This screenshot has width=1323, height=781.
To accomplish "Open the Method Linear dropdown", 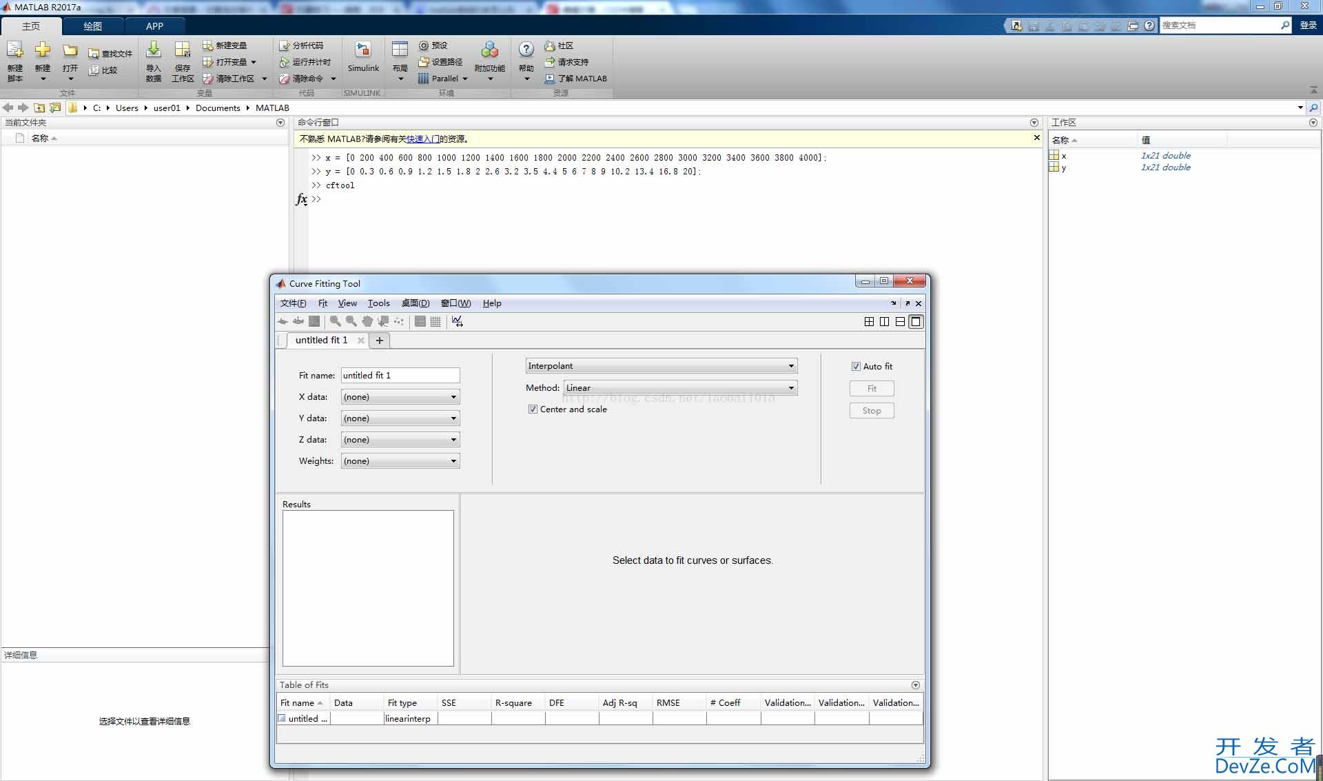I will click(x=680, y=388).
